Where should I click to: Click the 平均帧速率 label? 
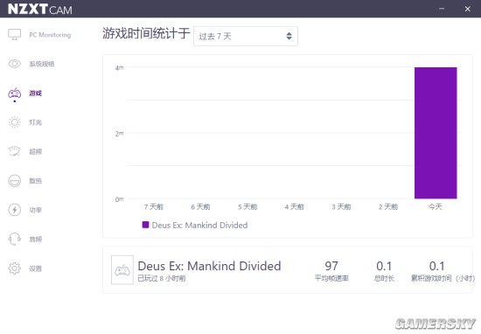pos(331,278)
